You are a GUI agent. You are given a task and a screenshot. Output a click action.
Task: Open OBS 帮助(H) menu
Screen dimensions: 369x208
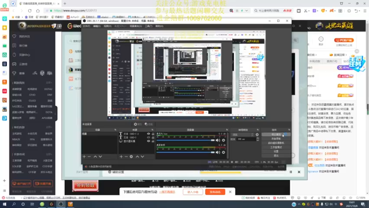[159, 26]
